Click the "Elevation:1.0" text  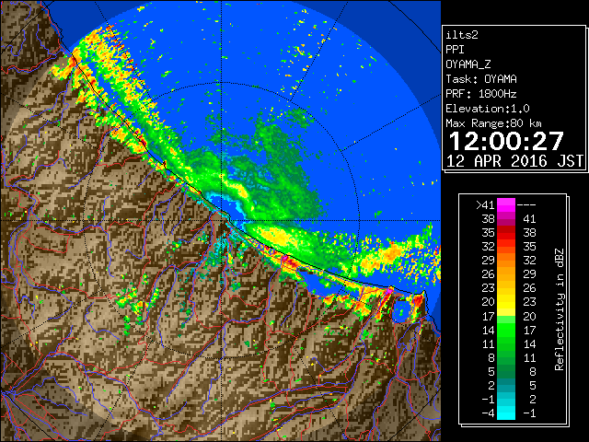488,109
